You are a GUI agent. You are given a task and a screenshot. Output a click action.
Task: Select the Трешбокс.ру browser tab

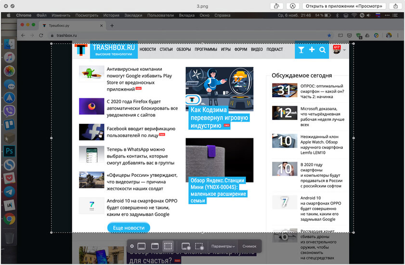[x=72, y=26]
